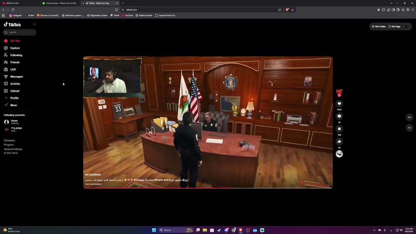Viewport: 416px width, 234px height.
Task: Switch to the tmnaa Stream Kick tab
Action: [x=60, y=3]
